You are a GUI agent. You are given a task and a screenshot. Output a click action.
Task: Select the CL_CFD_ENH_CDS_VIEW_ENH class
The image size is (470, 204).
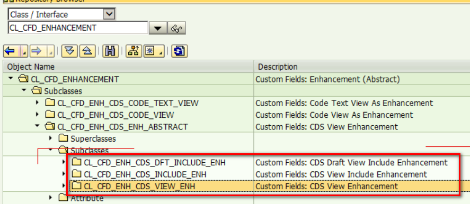click(139, 186)
